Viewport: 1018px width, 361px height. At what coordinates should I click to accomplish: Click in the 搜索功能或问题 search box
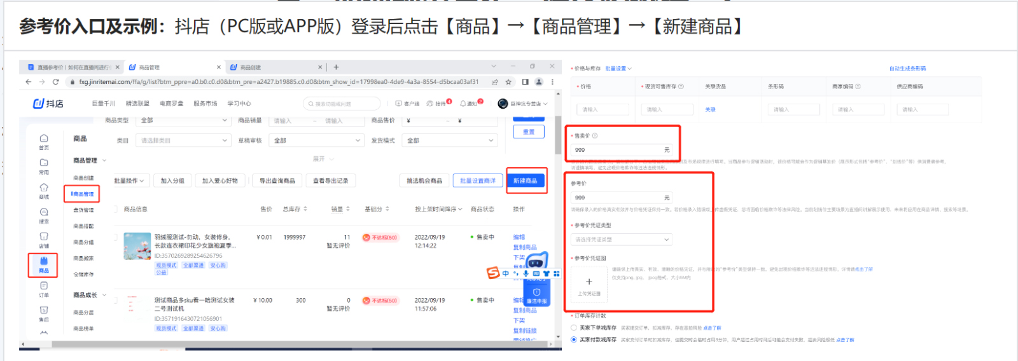(x=342, y=104)
